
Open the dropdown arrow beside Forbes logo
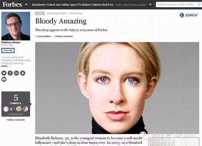tap(26, 5)
